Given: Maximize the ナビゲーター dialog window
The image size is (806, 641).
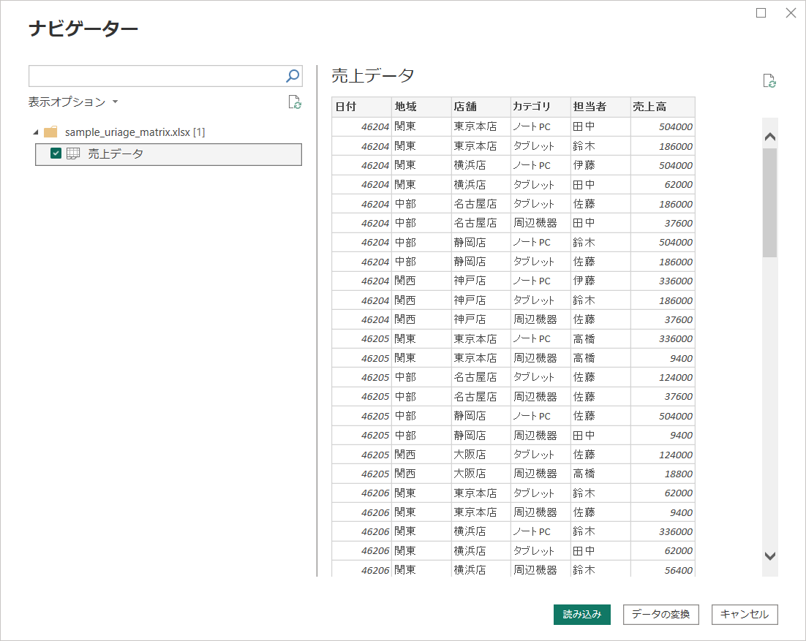Looking at the screenshot, I should coord(761,13).
